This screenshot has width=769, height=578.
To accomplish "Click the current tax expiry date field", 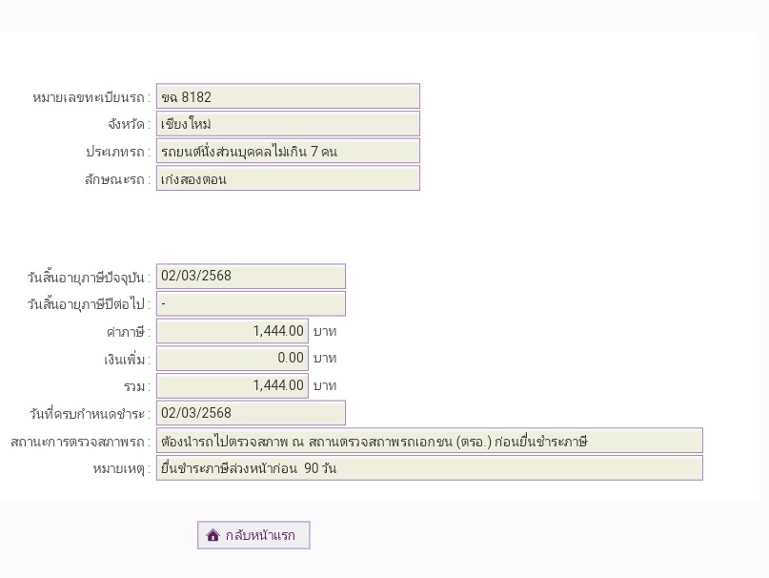I will tap(251, 276).
